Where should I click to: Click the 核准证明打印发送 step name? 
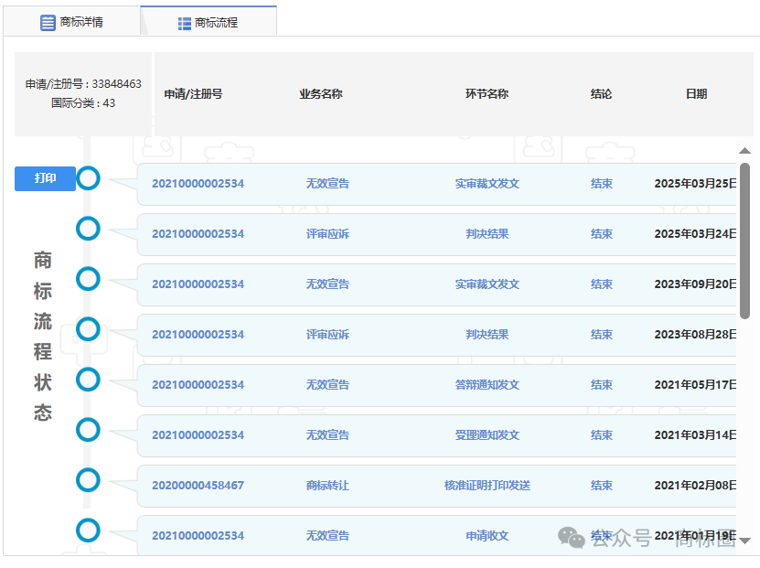tap(487, 486)
